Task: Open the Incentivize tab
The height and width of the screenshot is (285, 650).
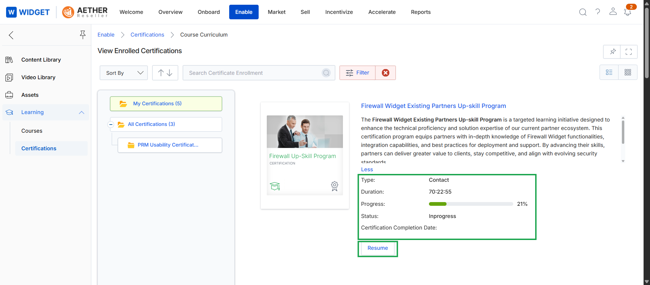Action: [x=339, y=12]
